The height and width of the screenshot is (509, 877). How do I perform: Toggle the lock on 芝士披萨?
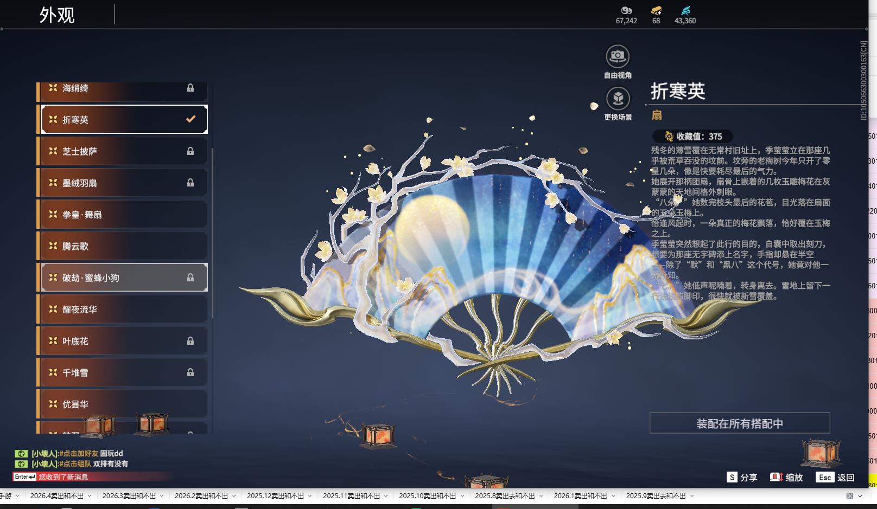coord(190,151)
